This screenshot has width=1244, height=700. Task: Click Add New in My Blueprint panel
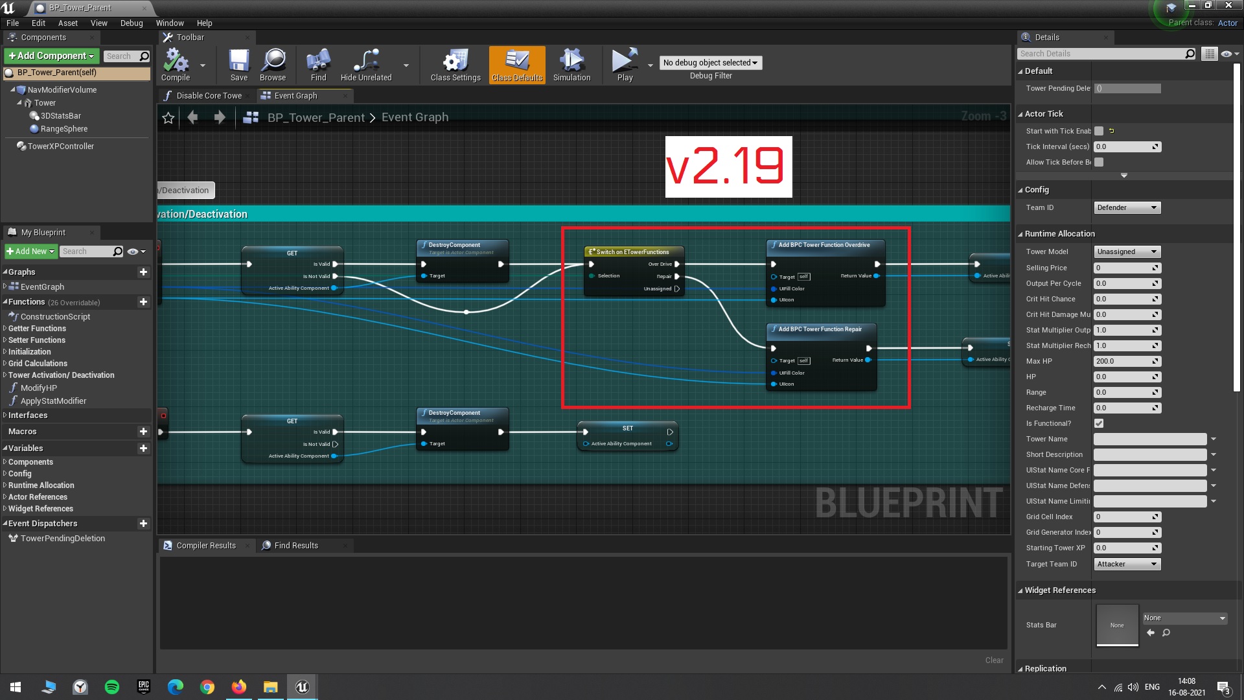[30, 251]
